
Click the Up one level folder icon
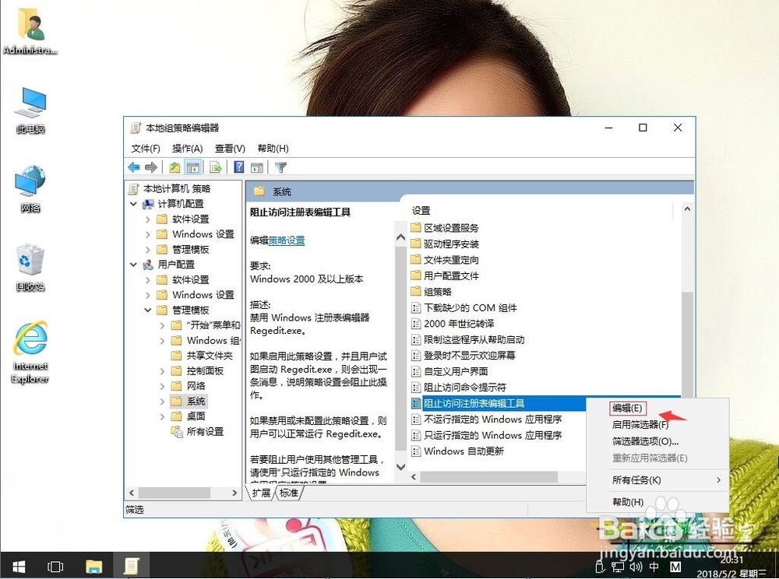tap(174, 167)
